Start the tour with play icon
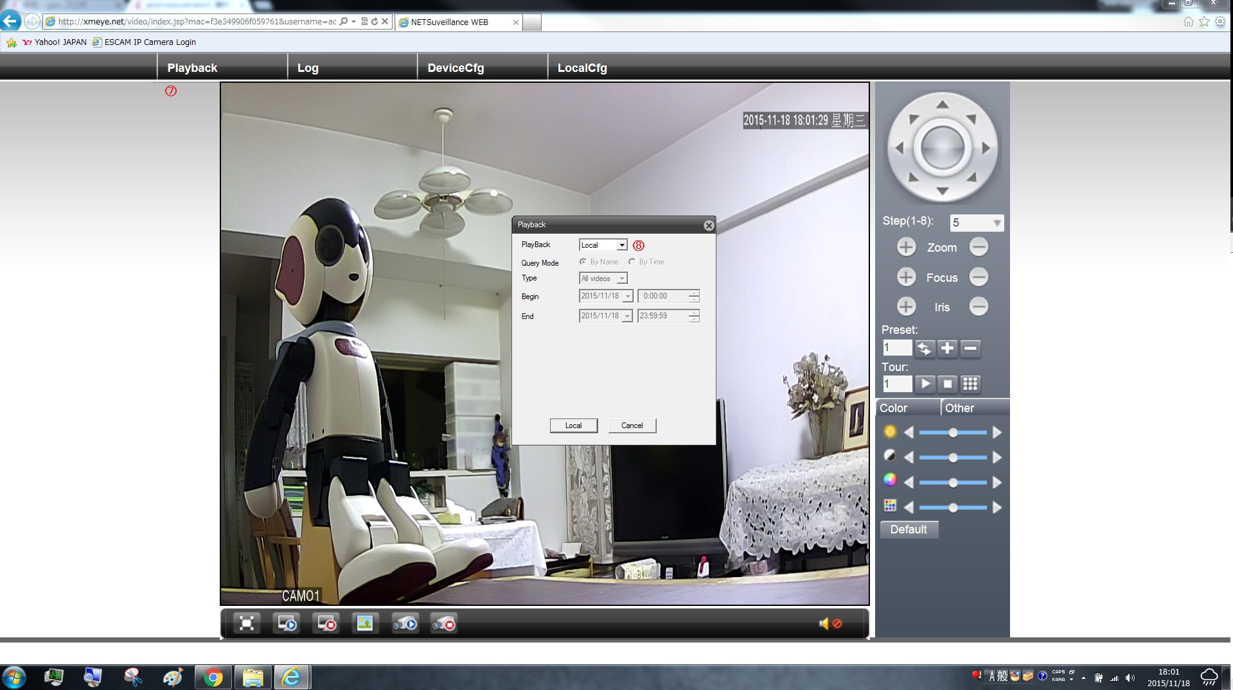 pos(925,384)
